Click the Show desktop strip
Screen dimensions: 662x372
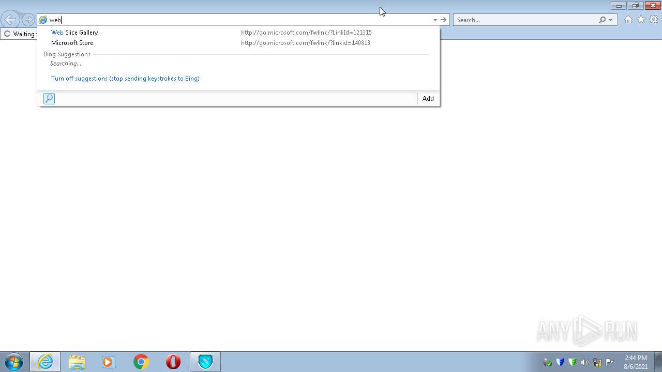pos(658,362)
